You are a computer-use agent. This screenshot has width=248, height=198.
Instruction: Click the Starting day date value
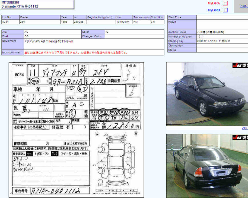tap(213, 41)
